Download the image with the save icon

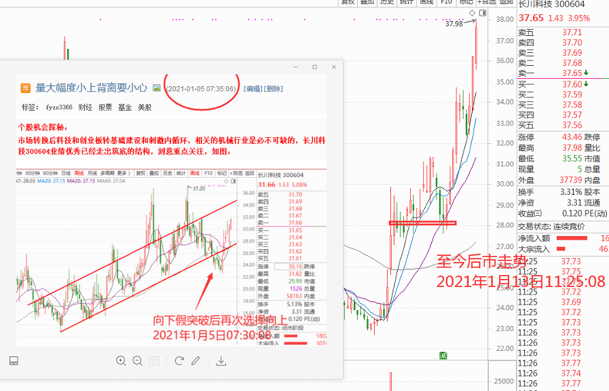pyautogui.click(x=221, y=361)
